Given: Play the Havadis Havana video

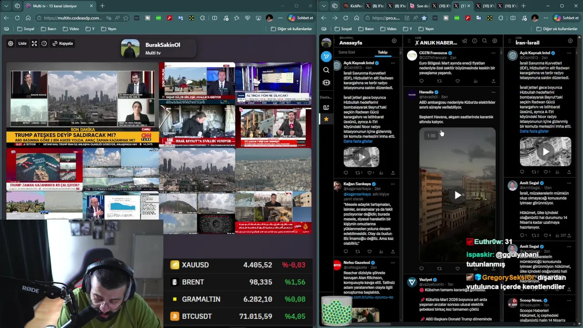Looking at the screenshot, I should click(x=457, y=195).
